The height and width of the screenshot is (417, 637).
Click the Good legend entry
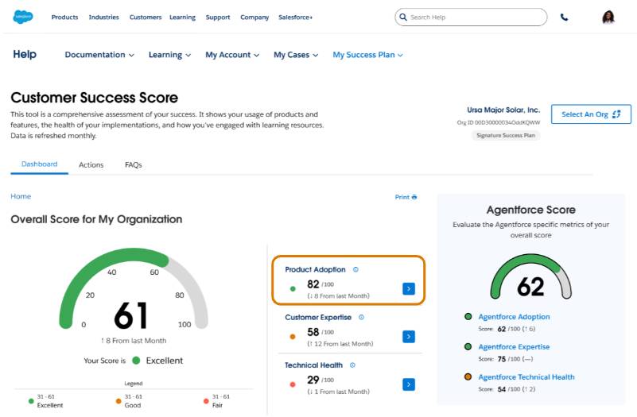tap(129, 401)
